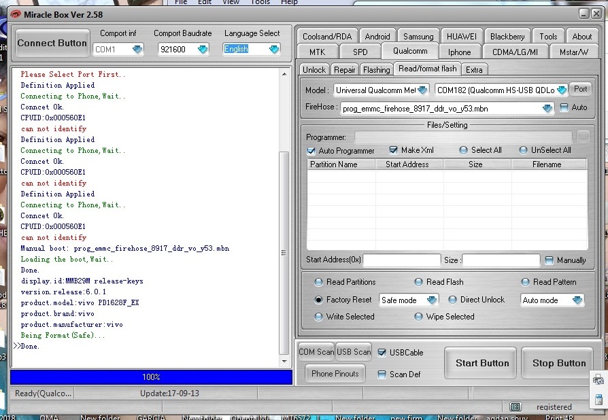Screen dimensions: 608x420
Task: Click the Connect Button
Action: (x=52, y=43)
